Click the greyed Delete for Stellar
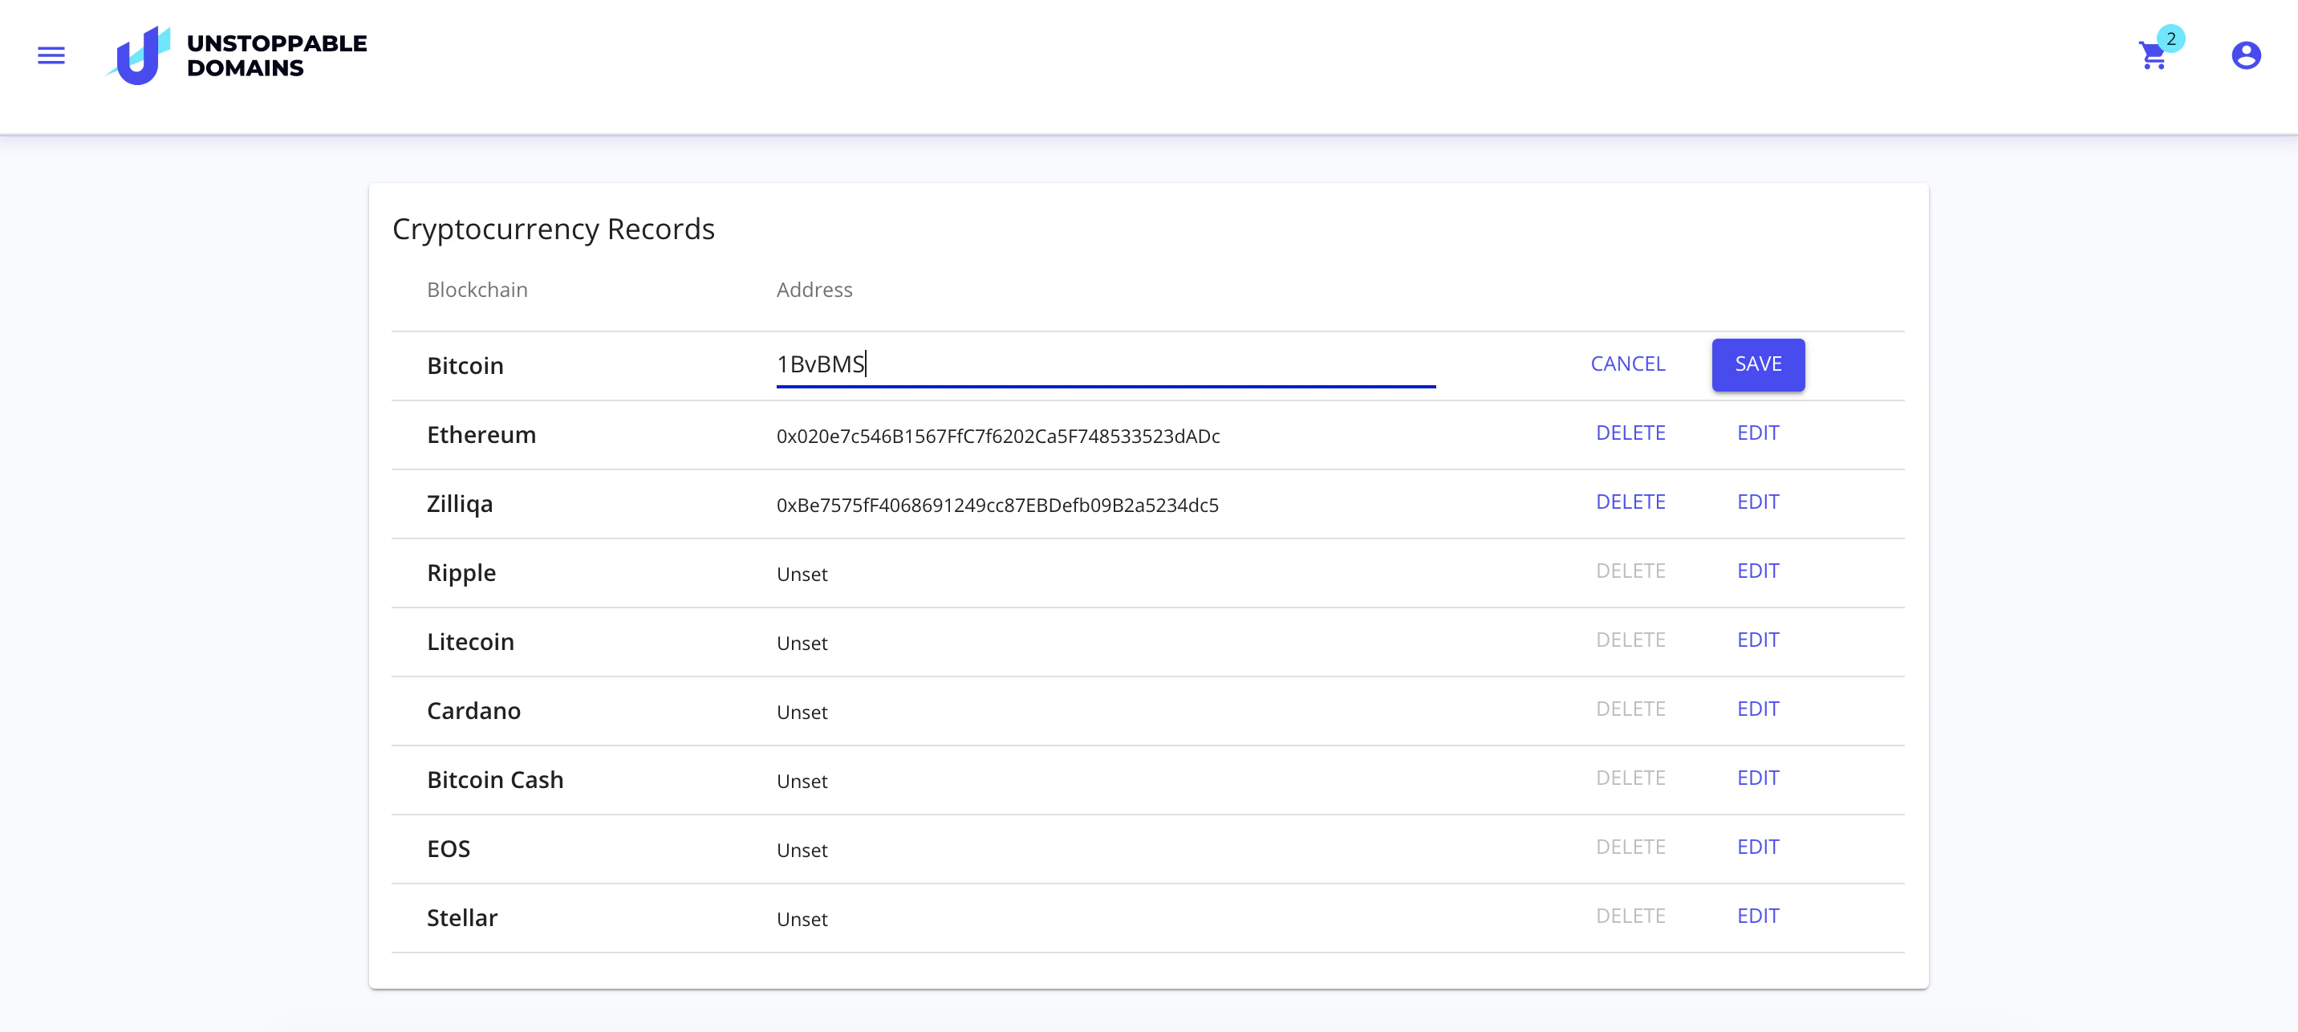Screen dimensions: 2298x1032 [x=1630, y=916]
